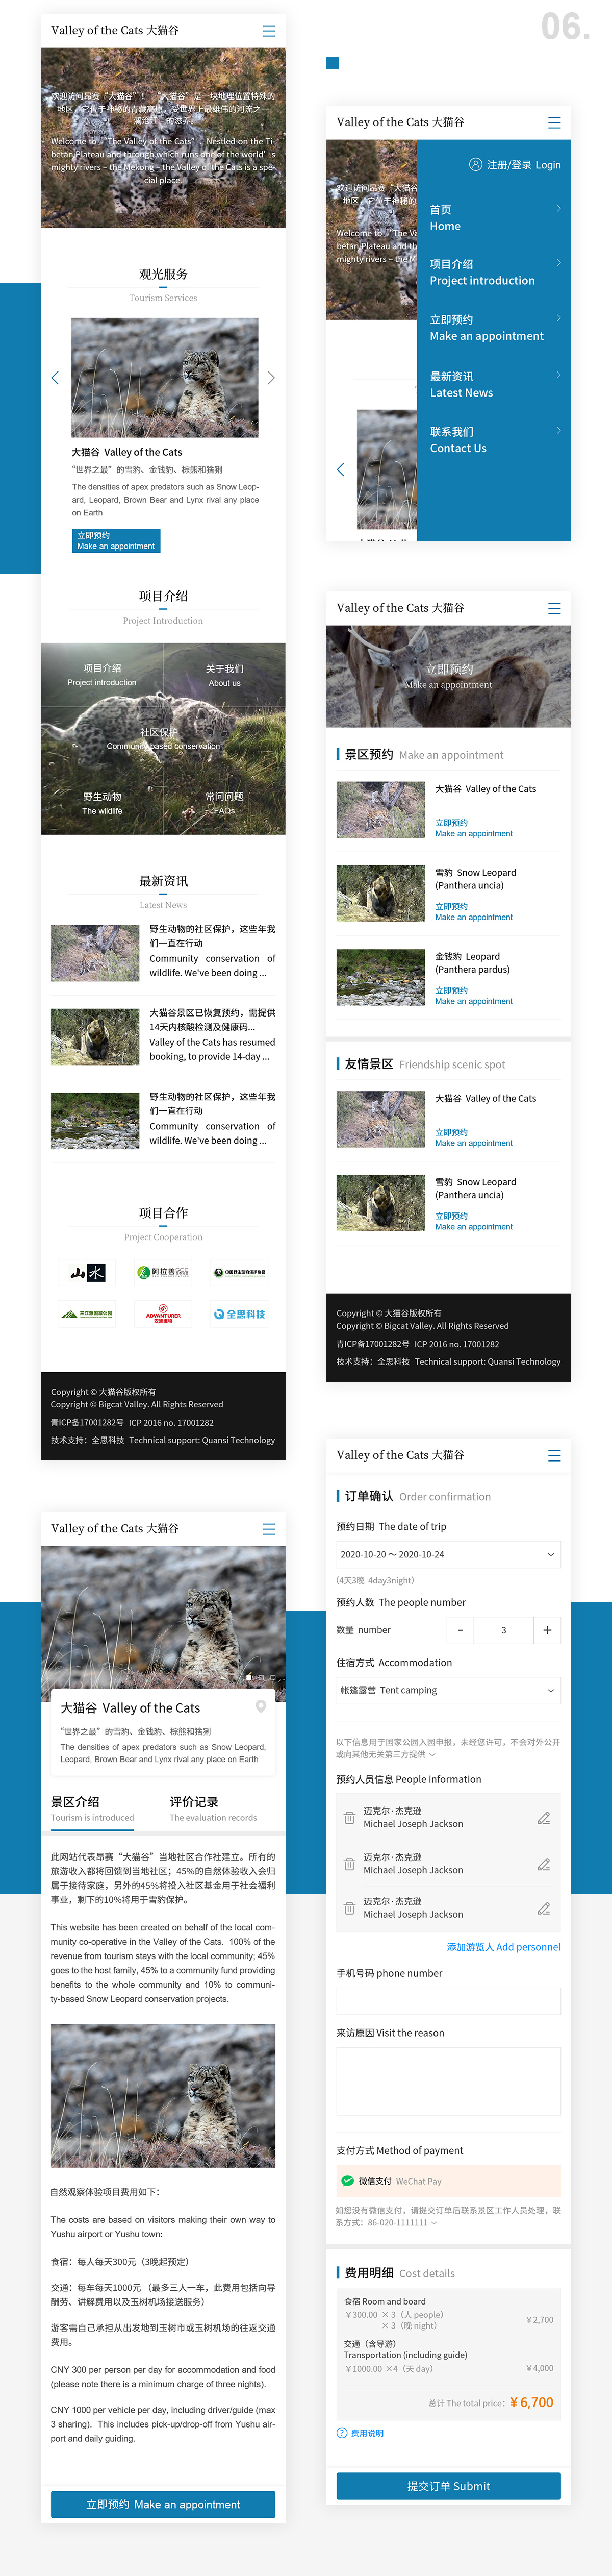
Task: Expand the Contact Us chevron in side menu
Action: (558, 430)
